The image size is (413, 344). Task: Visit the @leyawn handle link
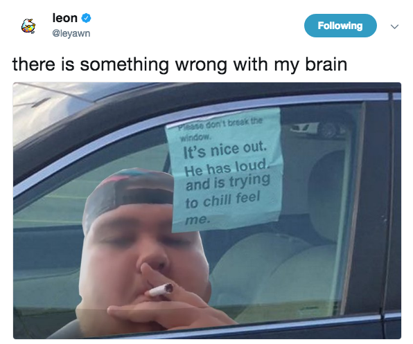pos(71,33)
